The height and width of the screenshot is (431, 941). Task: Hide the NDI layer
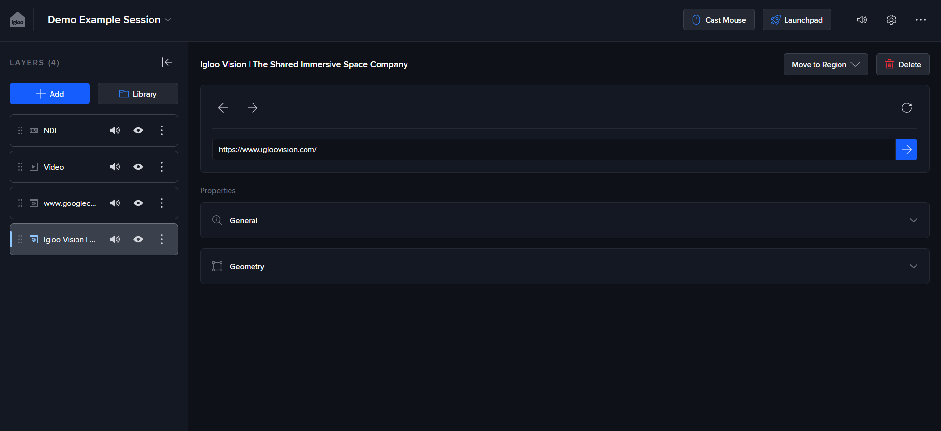(x=138, y=130)
